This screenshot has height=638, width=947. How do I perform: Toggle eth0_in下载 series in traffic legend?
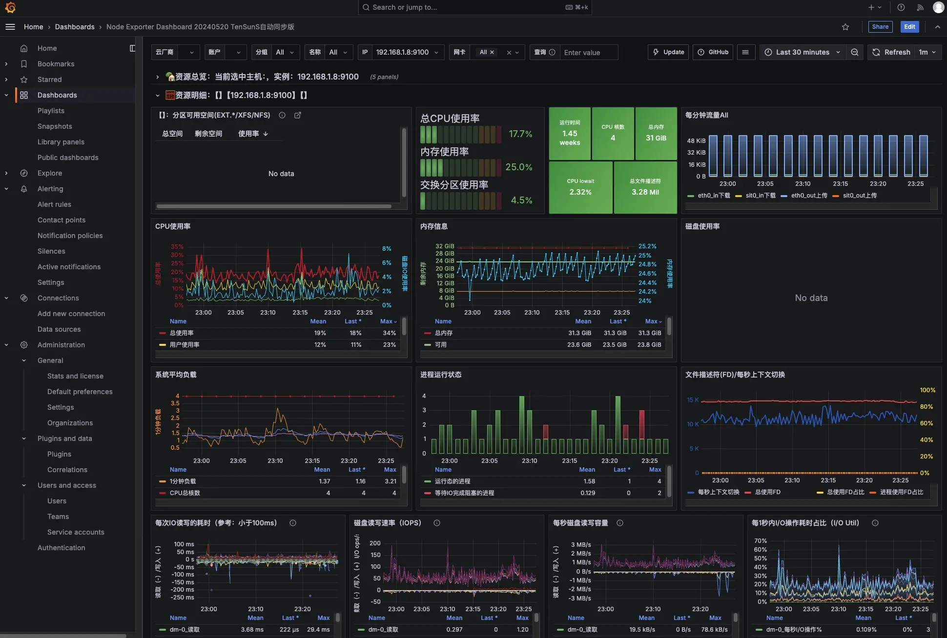tap(714, 196)
